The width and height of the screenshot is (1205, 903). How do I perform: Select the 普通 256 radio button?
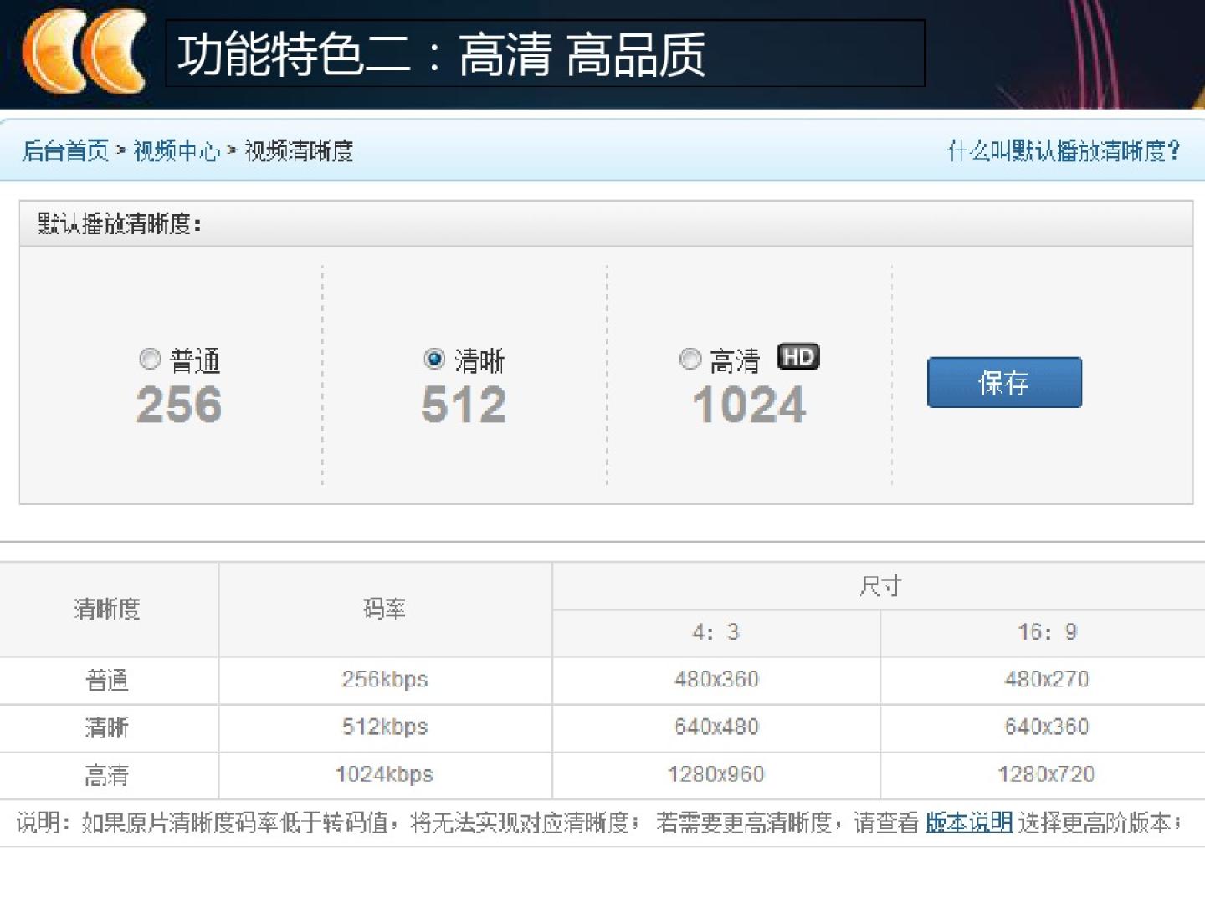click(x=149, y=359)
